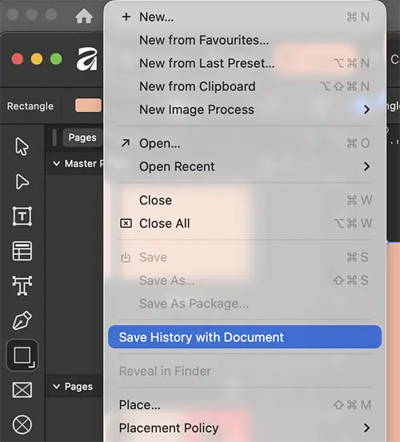Viewport: 400px width, 442px height.
Task: Select the Move tool arrow
Action: tap(22, 146)
